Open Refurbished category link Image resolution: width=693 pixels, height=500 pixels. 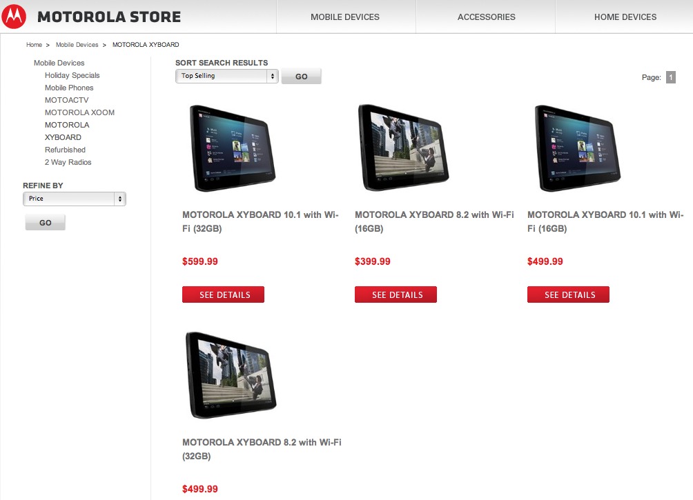click(x=65, y=150)
